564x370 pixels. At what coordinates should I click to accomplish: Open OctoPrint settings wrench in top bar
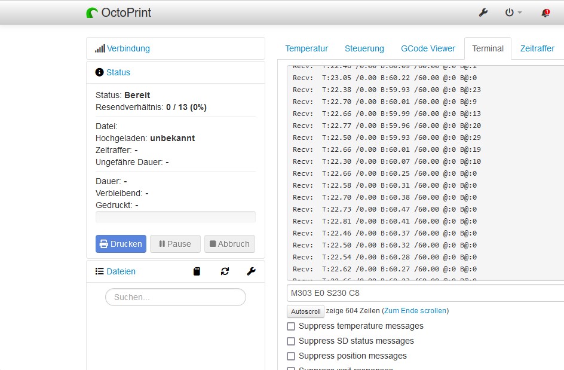click(483, 13)
